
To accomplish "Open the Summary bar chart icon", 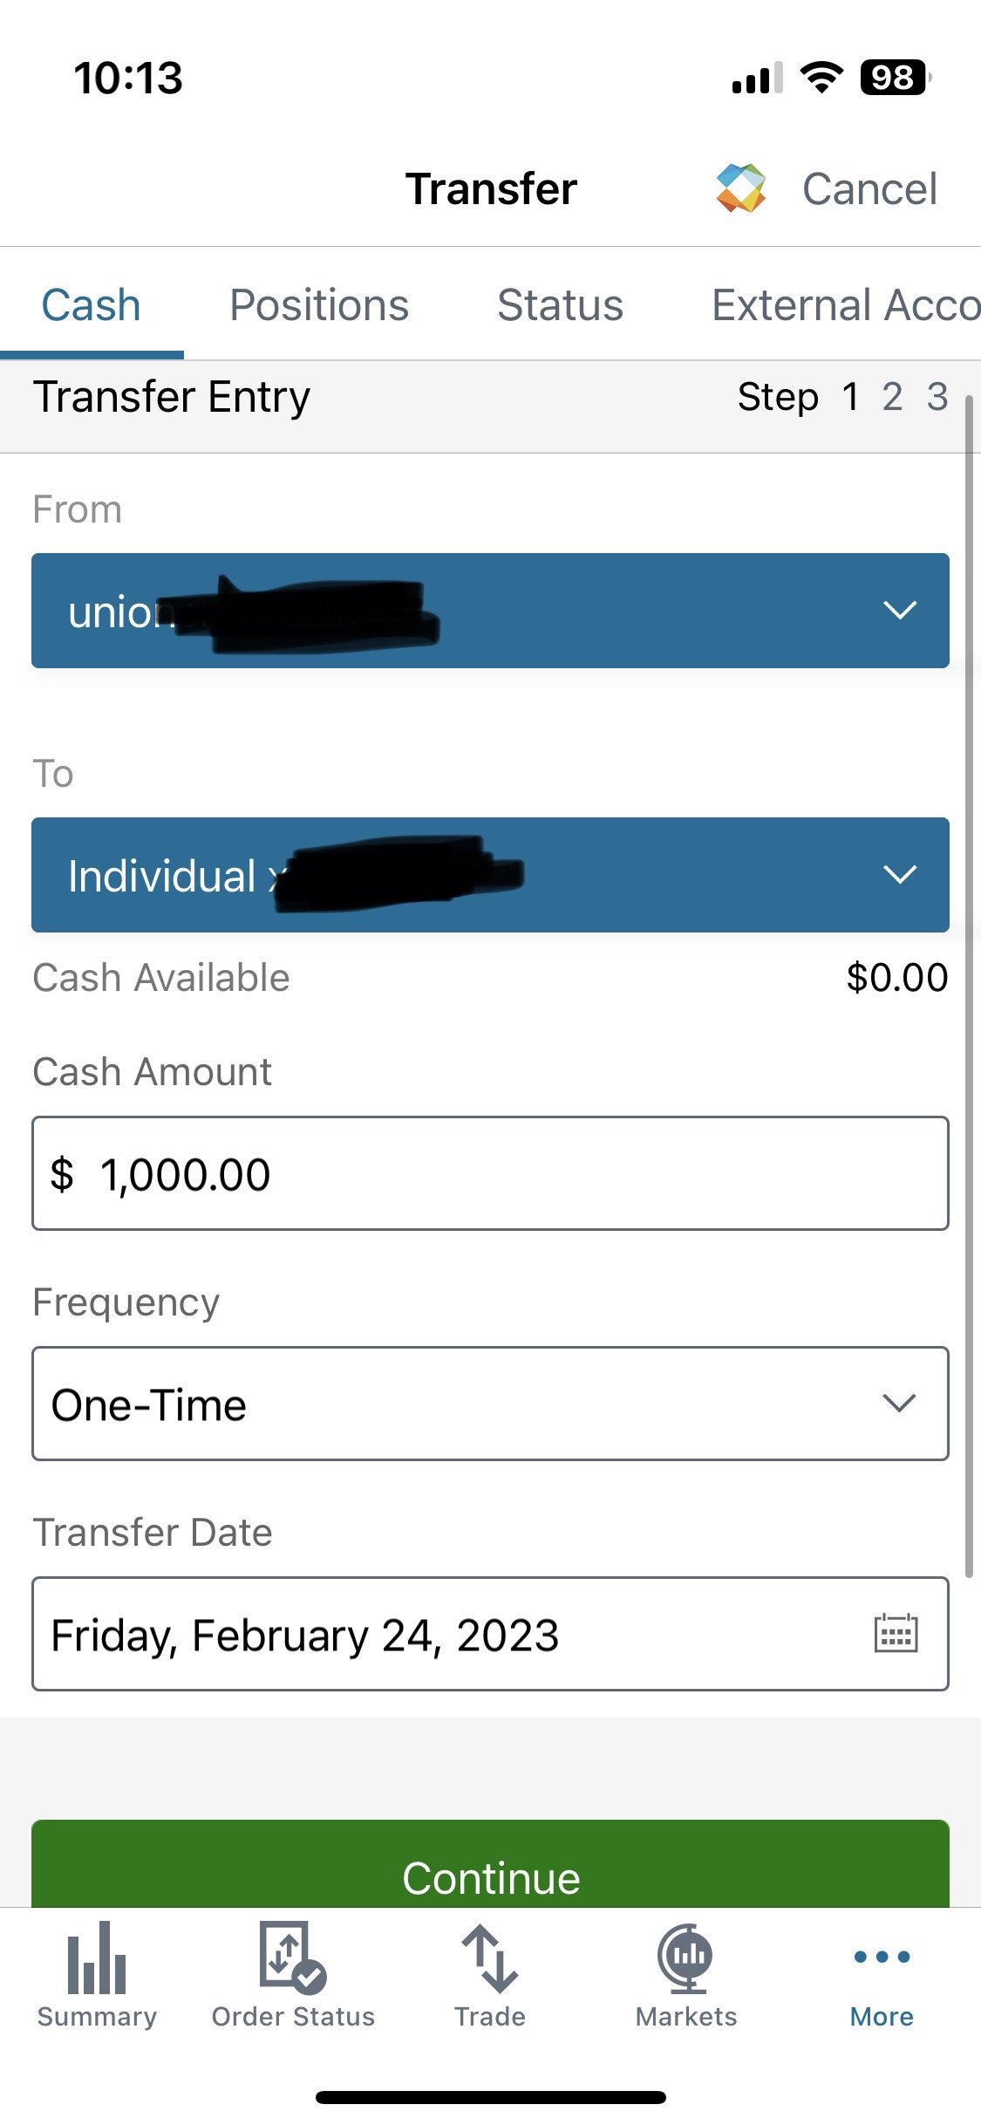I will 97,1959.
